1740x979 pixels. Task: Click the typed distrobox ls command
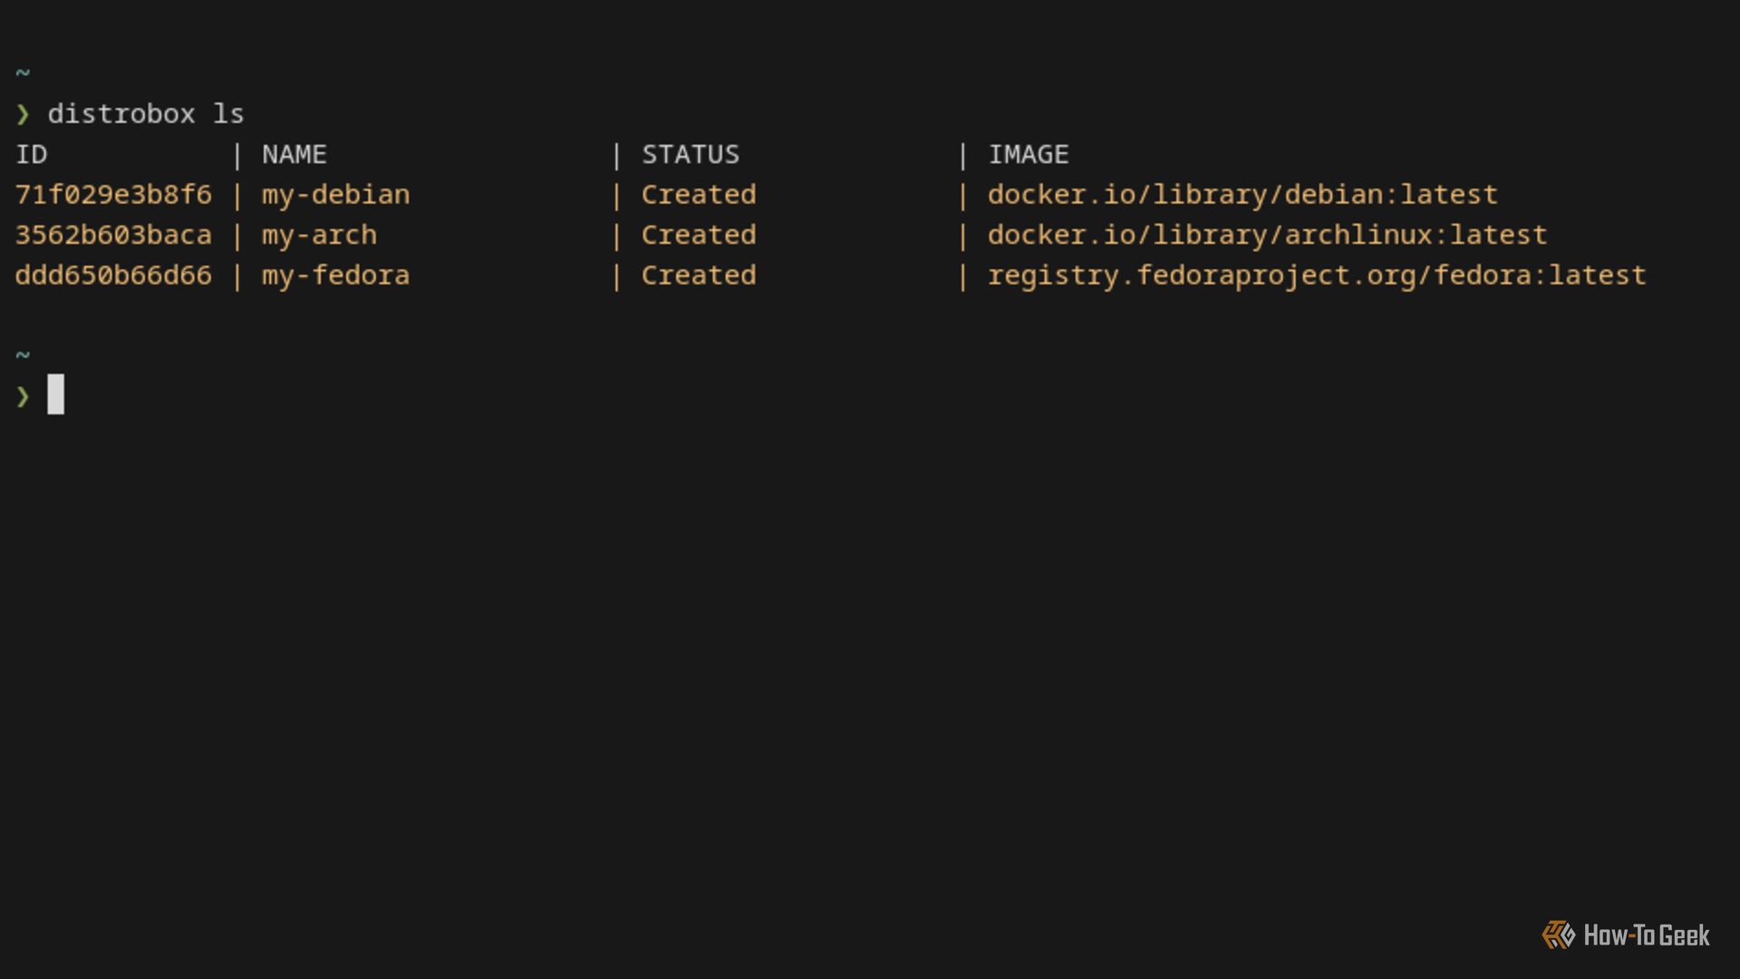(146, 114)
